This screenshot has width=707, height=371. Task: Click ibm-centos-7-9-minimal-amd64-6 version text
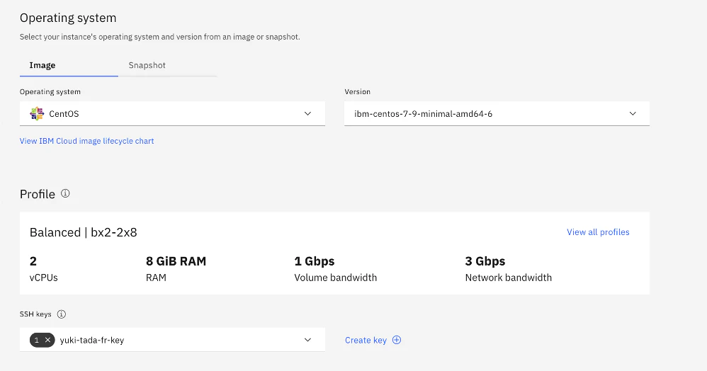click(x=424, y=113)
